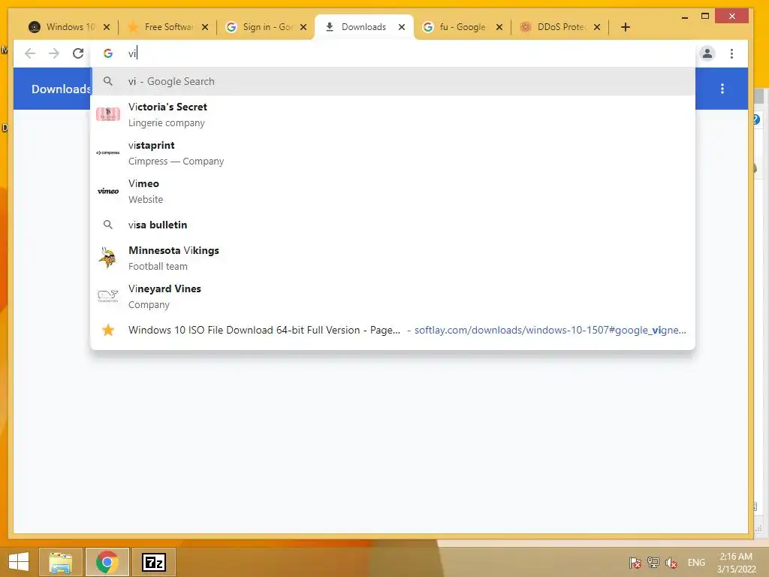
Task: Click the muted volume tray icon
Action: tap(671, 563)
